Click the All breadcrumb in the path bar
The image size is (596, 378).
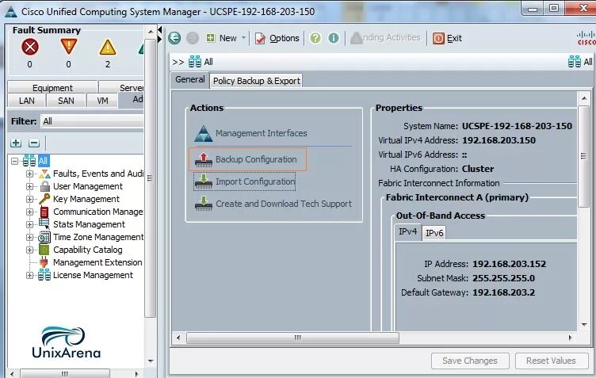(201, 62)
